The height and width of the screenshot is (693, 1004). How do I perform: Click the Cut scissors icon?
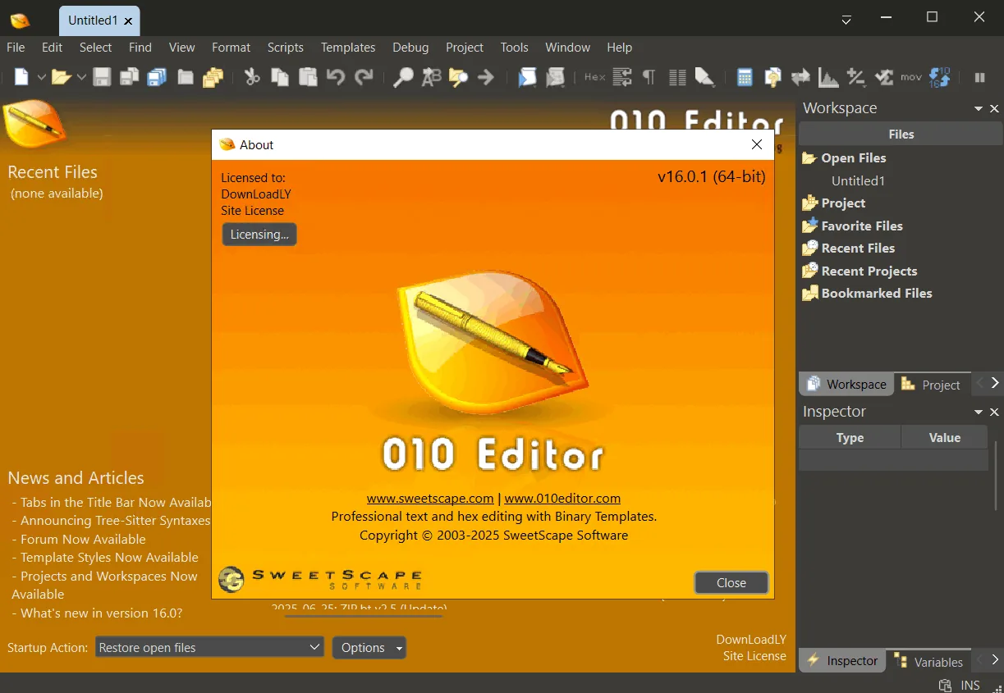pyautogui.click(x=252, y=77)
